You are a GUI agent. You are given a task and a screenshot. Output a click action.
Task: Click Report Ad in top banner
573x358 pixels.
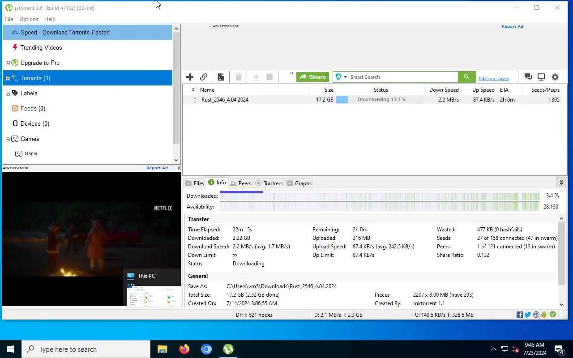(512, 26)
